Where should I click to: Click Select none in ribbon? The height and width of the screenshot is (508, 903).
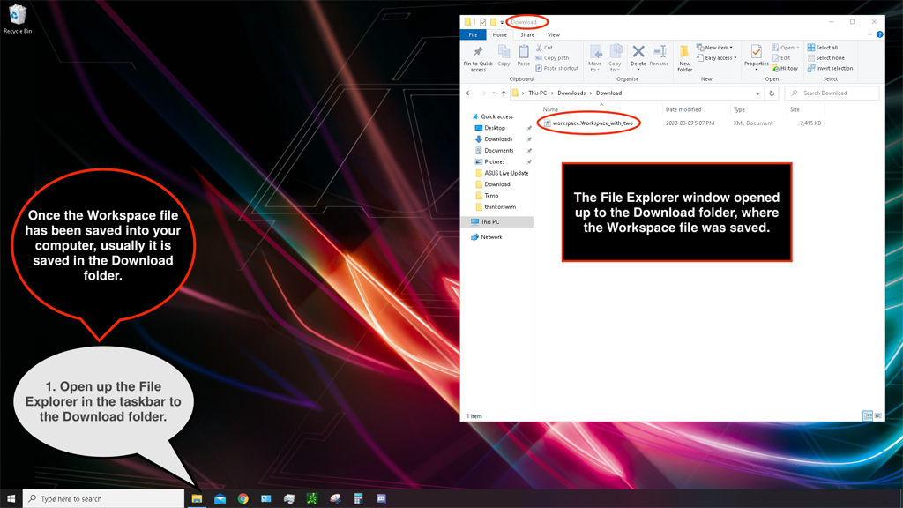825,58
